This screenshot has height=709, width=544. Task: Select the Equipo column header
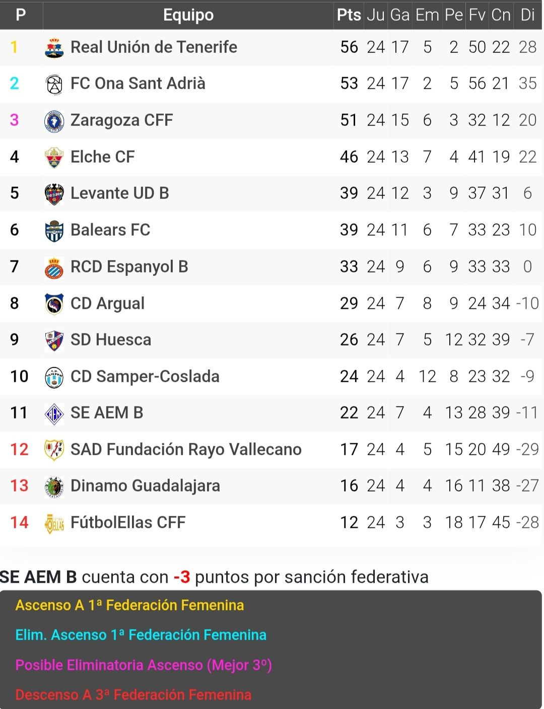(188, 15)
